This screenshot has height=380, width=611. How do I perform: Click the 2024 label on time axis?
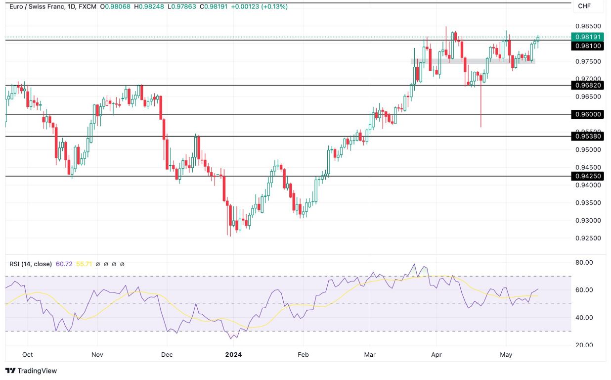[x=233, y=355]
